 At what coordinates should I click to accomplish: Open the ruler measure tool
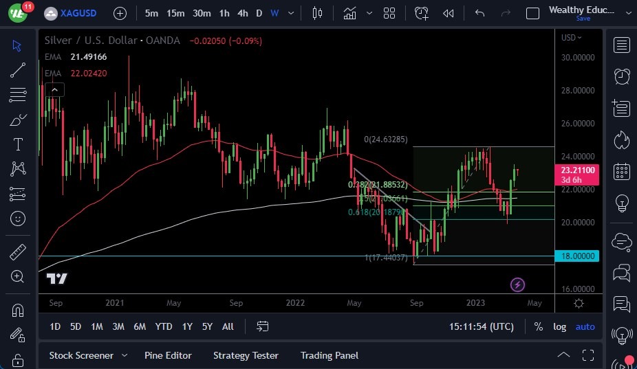[x=18, y=252]
